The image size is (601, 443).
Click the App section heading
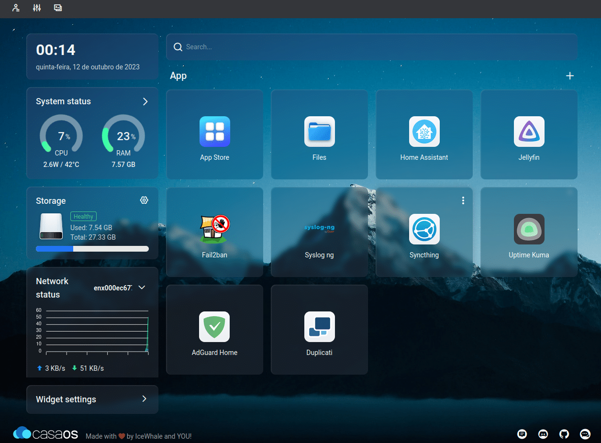point(178,76)
